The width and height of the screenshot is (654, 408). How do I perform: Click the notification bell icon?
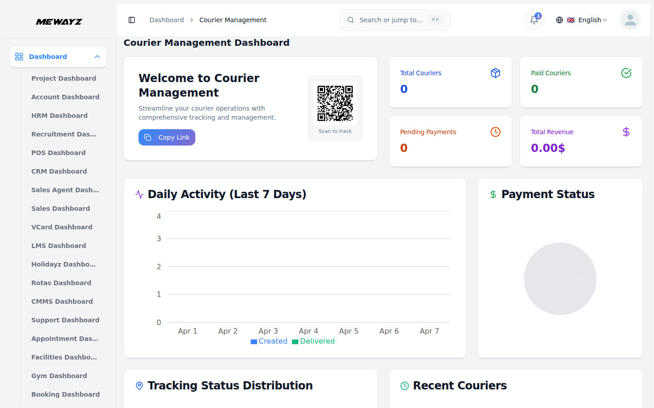(533, 20)
